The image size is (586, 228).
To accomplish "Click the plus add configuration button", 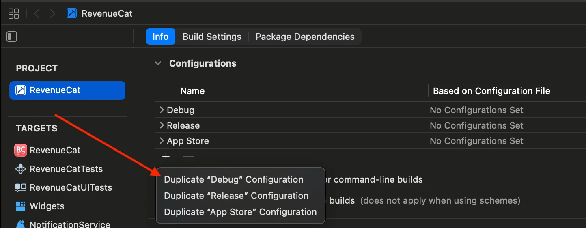I will tap(166, 156).
